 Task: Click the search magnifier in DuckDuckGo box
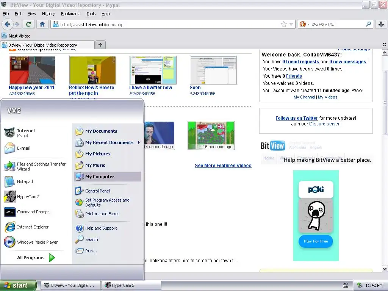368,24
